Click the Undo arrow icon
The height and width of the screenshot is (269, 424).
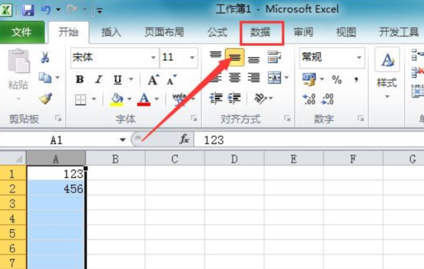(x=45, y=10)
